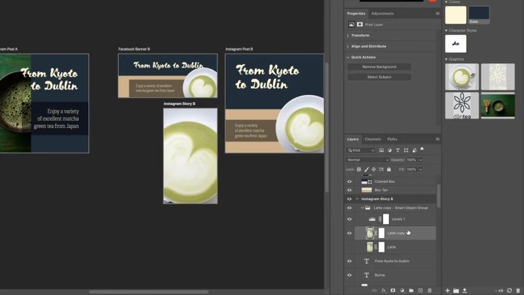524x295 pixels.
Task: Add library element plus icon
Action: click(x=447, y=290)
